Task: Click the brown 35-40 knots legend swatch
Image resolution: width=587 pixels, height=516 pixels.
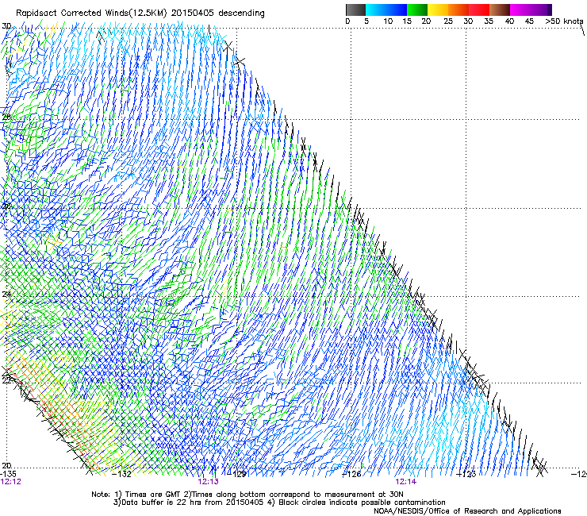Action: 500,10
